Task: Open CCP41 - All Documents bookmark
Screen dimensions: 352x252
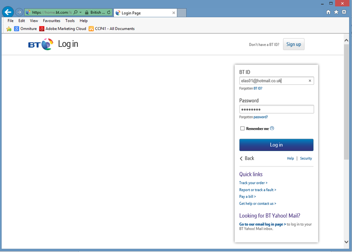Action: (x=112, y=29)
